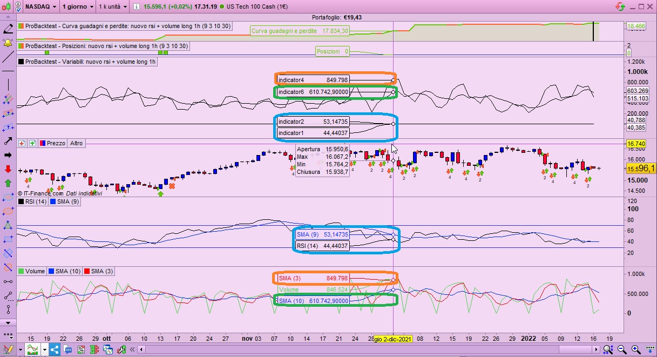This screenshot has height=357, width=657.
Task: Select the Altro tab
Action: [76, 143]
